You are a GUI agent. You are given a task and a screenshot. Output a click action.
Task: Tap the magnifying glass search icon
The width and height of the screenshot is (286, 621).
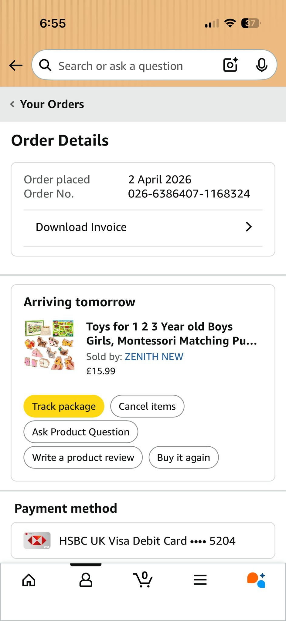point(45,65)
